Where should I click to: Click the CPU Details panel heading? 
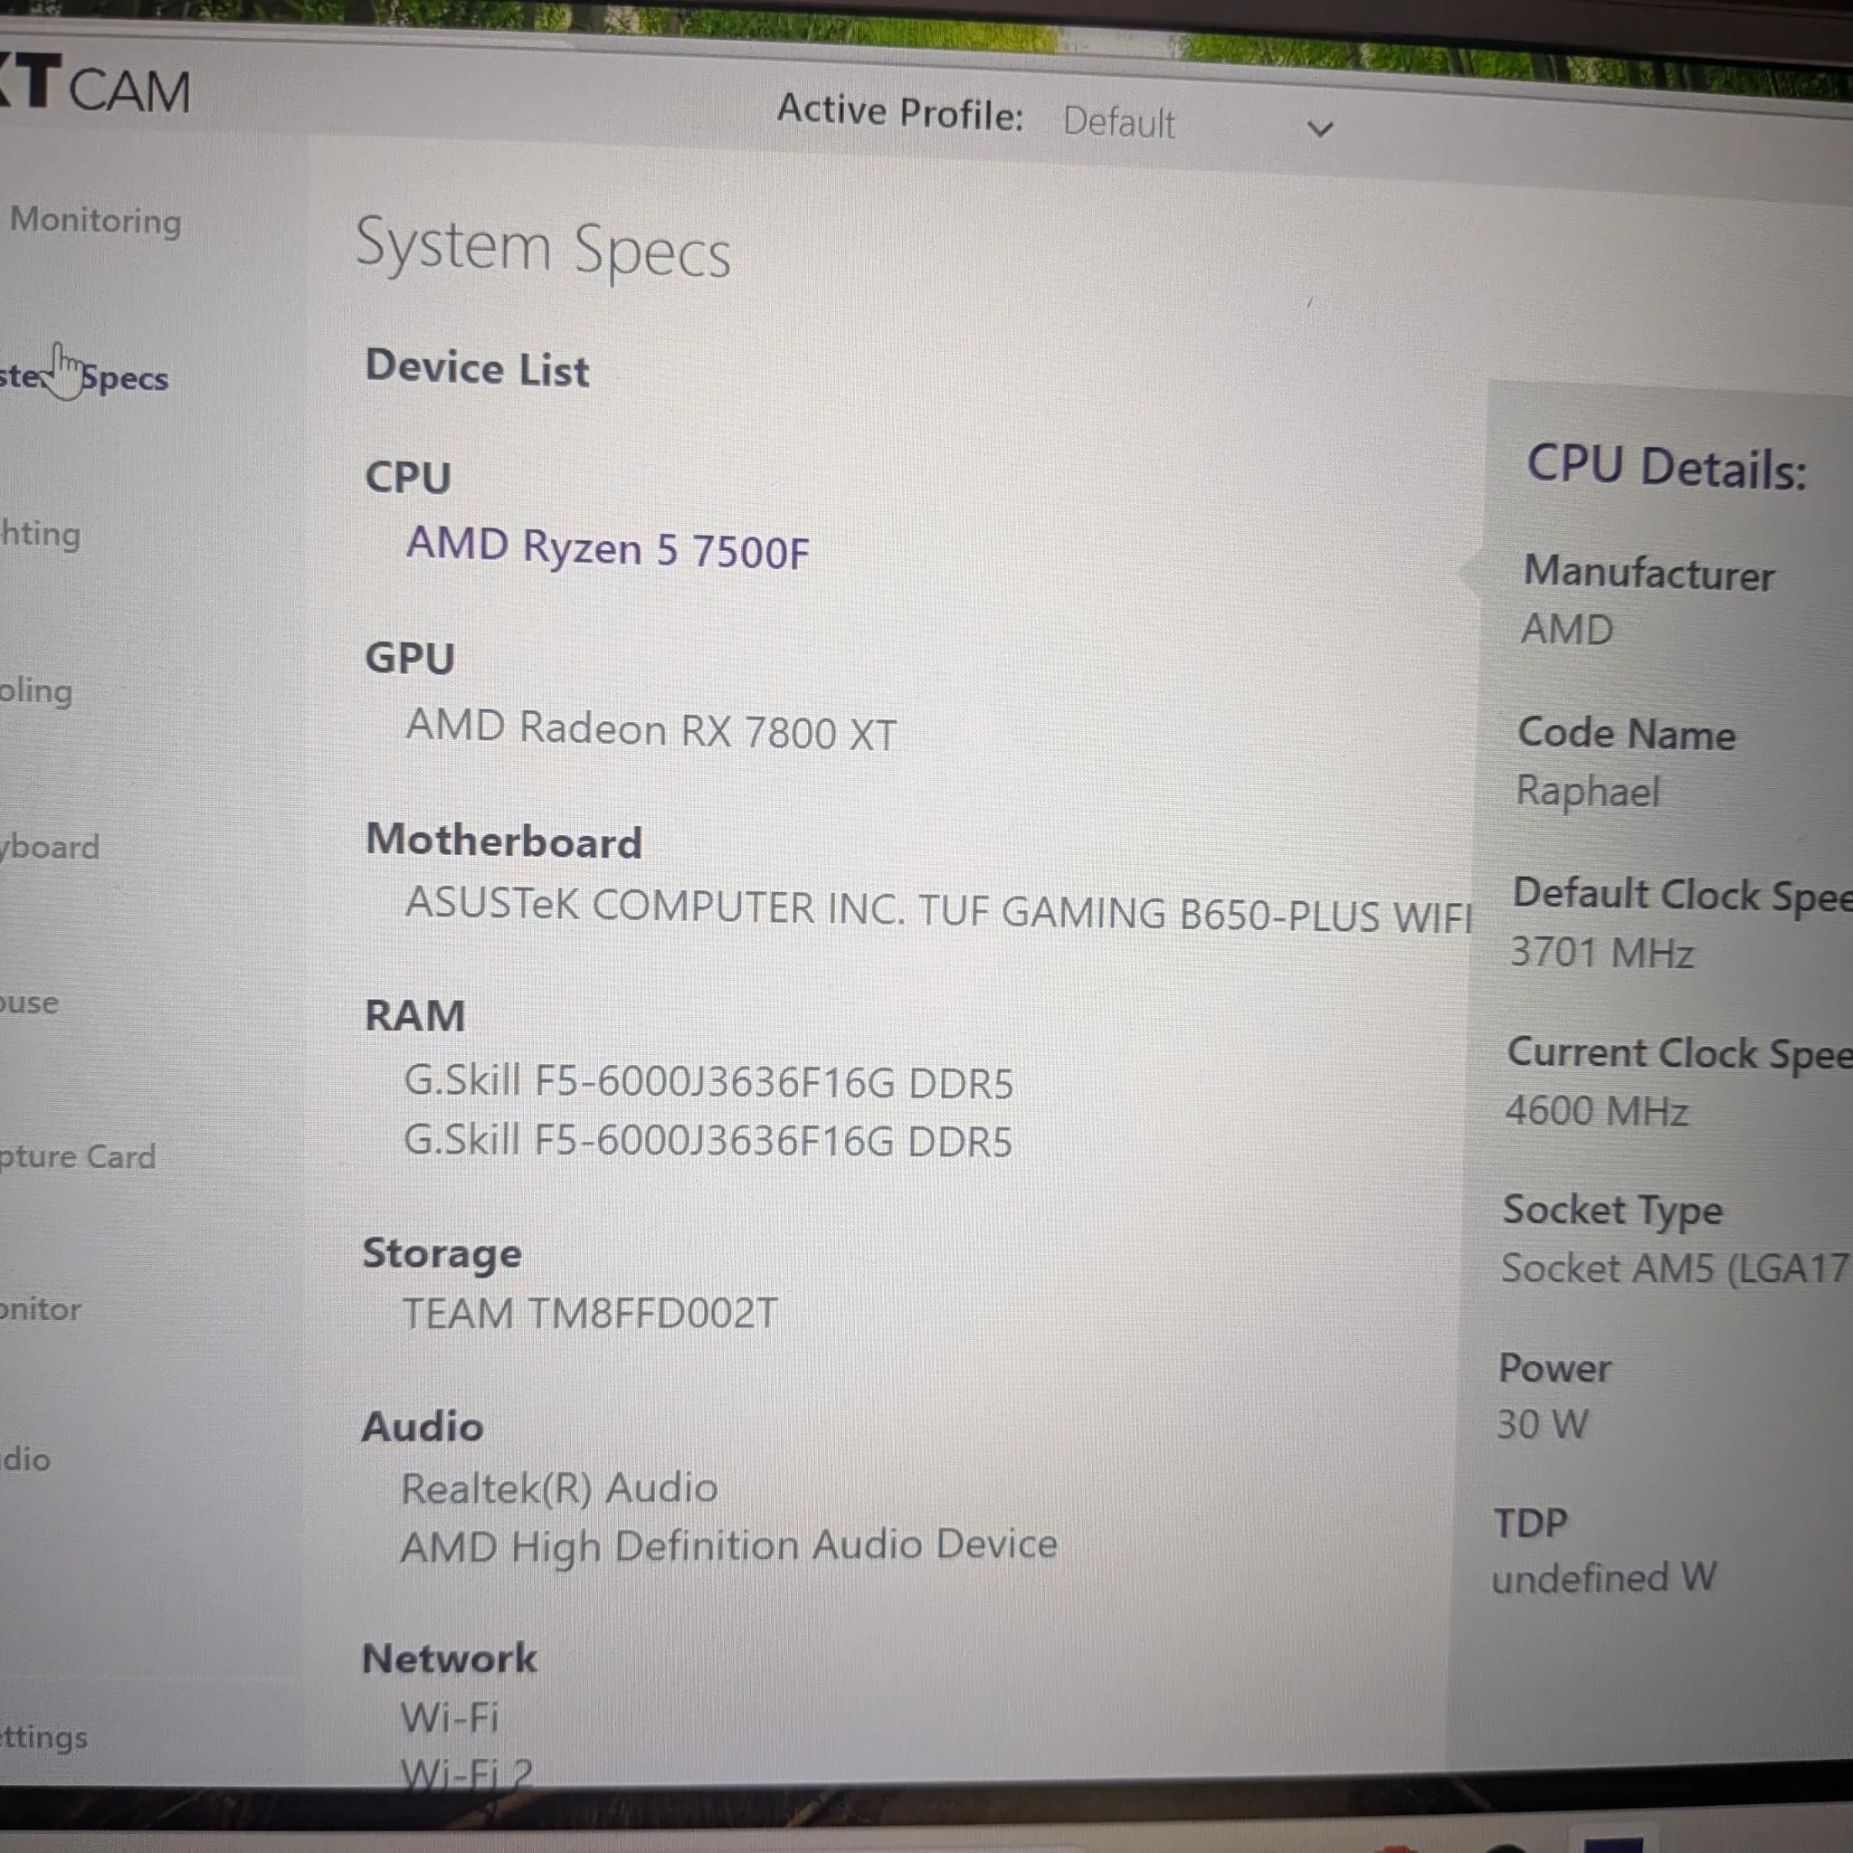(x=1667, y=468)
